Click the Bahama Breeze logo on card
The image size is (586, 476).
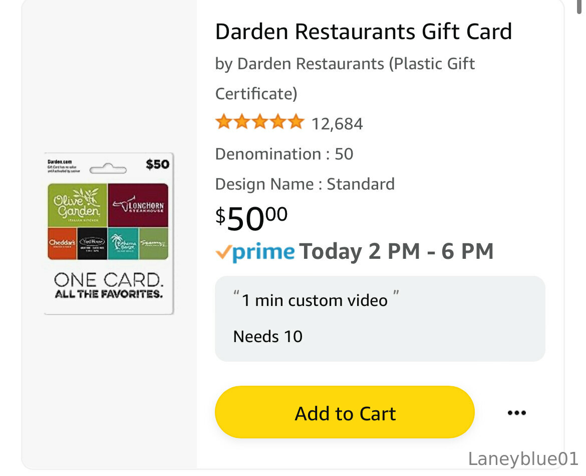pos(123,244)
